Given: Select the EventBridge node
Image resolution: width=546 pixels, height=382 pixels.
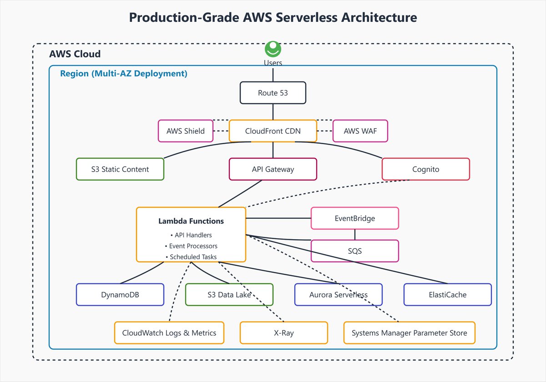Looking at the screenshot, I should [355, 218].
